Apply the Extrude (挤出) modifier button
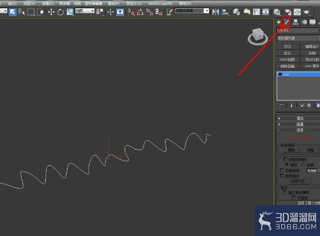This screenshot has height=236, width=320. [287, 47]
